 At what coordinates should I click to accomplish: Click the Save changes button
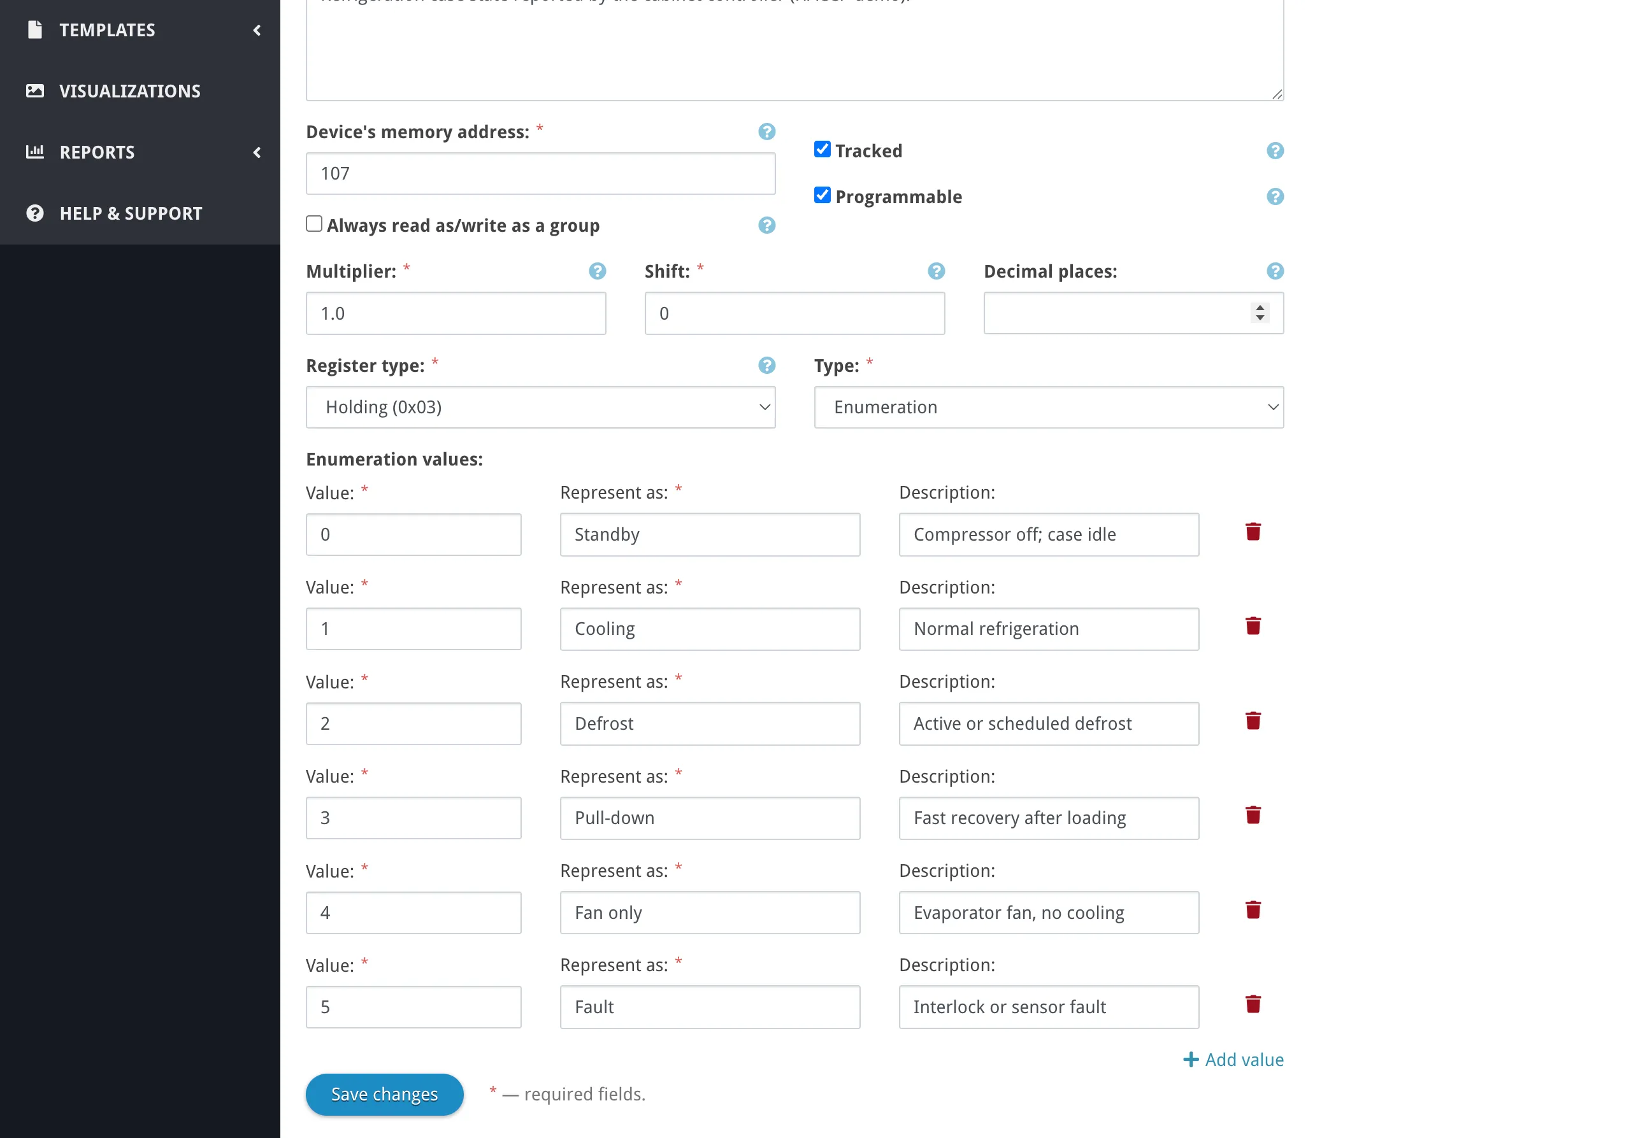point(384,1094)
